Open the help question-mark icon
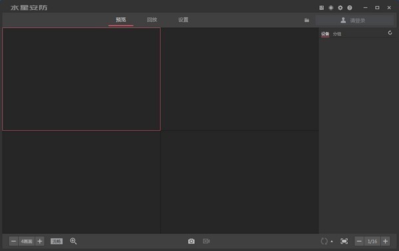Screen dimensions: 399x251 [x=350, y=7]
